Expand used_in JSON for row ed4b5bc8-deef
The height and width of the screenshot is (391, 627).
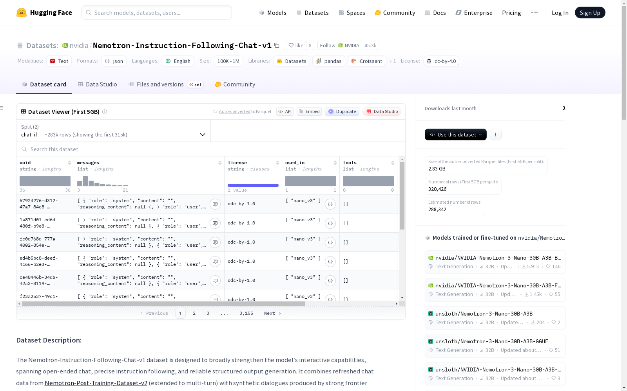coord(330,262)
